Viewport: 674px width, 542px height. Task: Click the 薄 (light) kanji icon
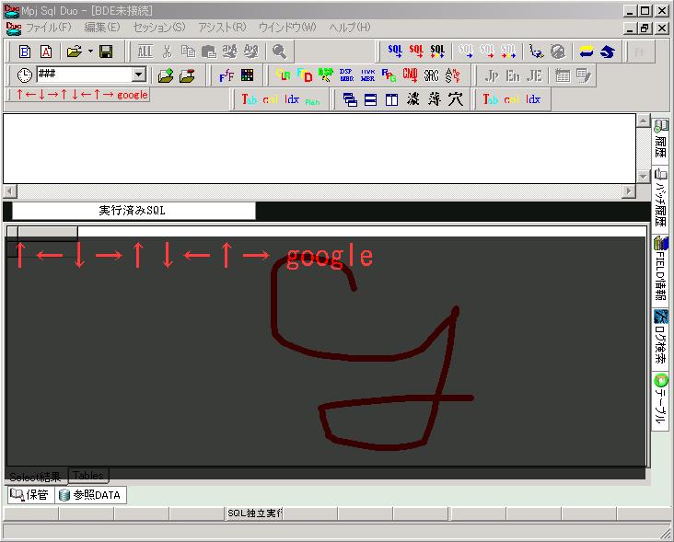[435, 99]
